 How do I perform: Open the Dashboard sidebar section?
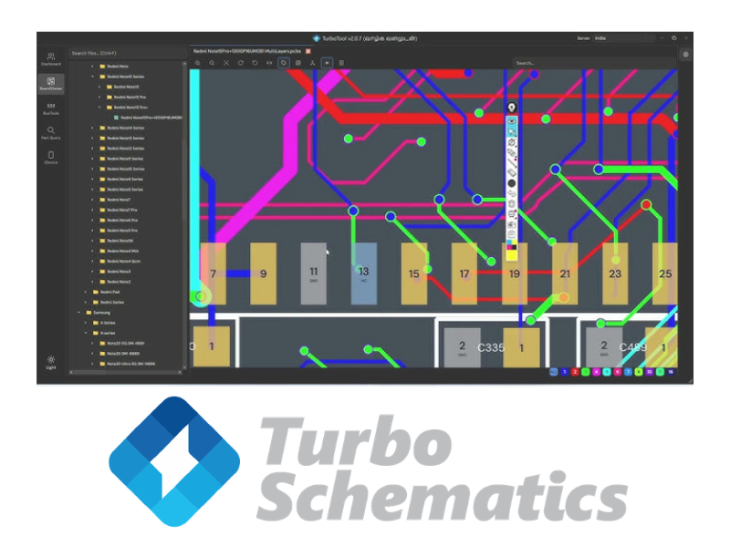pos(51,59)
